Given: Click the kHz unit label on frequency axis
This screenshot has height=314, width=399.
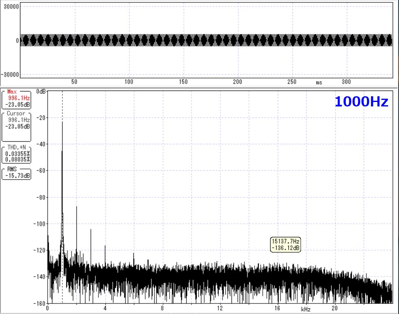Looking at the screenshot, I should 306,310.
